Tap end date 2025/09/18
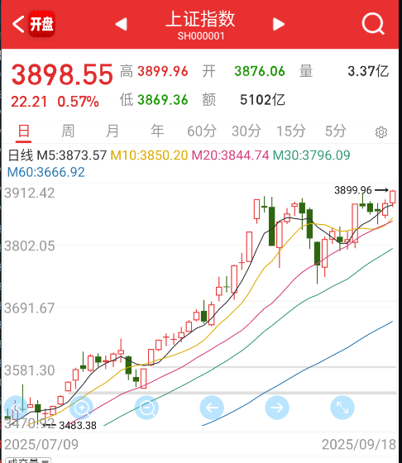Screen dimensions: 402x463 [359, 445]
